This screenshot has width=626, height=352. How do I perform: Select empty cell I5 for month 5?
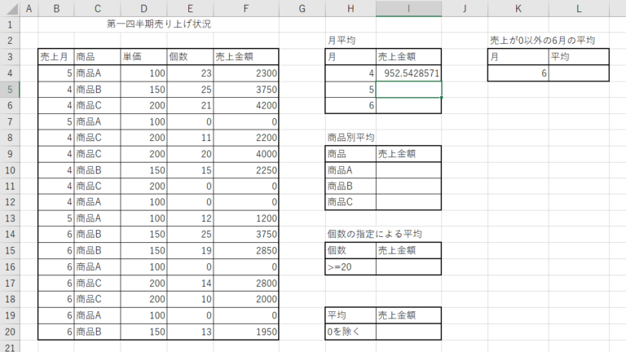[x=408, y=90]
